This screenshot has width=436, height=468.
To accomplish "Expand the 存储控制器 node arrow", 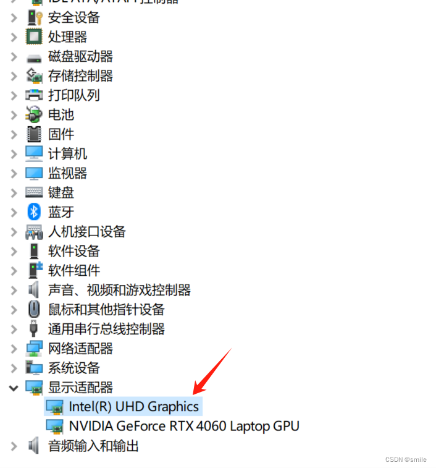I will tap(14, 76).
